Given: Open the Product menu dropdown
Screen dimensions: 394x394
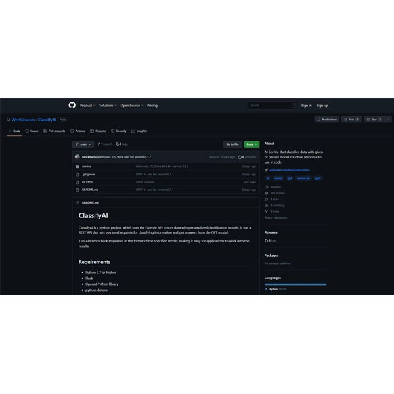Looking at the screenshot, I should [87, 105].
